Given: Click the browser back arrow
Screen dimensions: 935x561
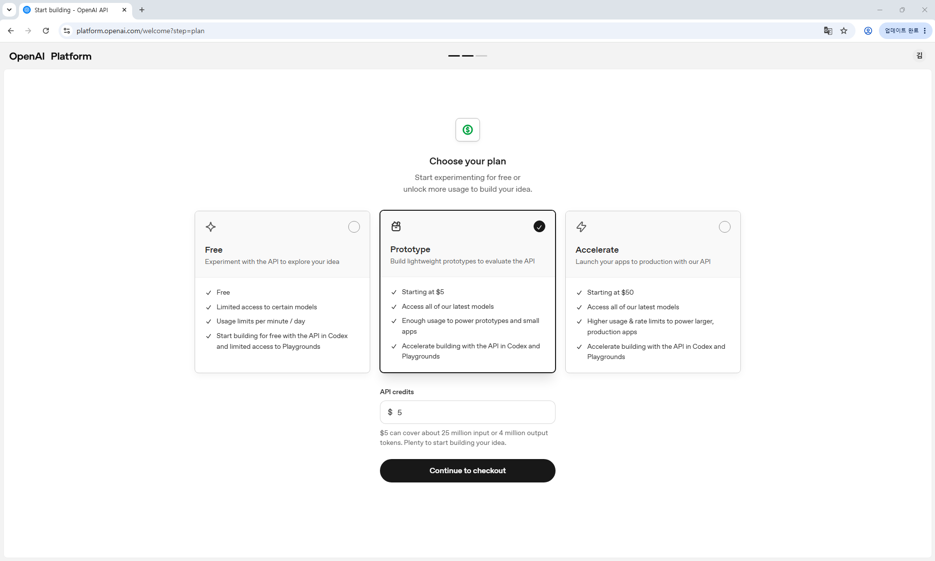Looking at the screenshot, I should click(x=11, y=31).
